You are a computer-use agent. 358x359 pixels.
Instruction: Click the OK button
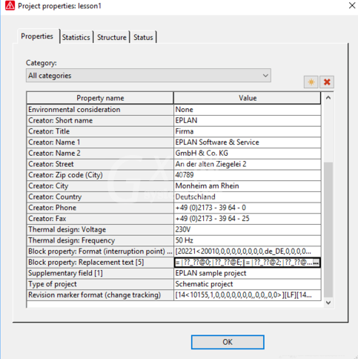(228, 342)
